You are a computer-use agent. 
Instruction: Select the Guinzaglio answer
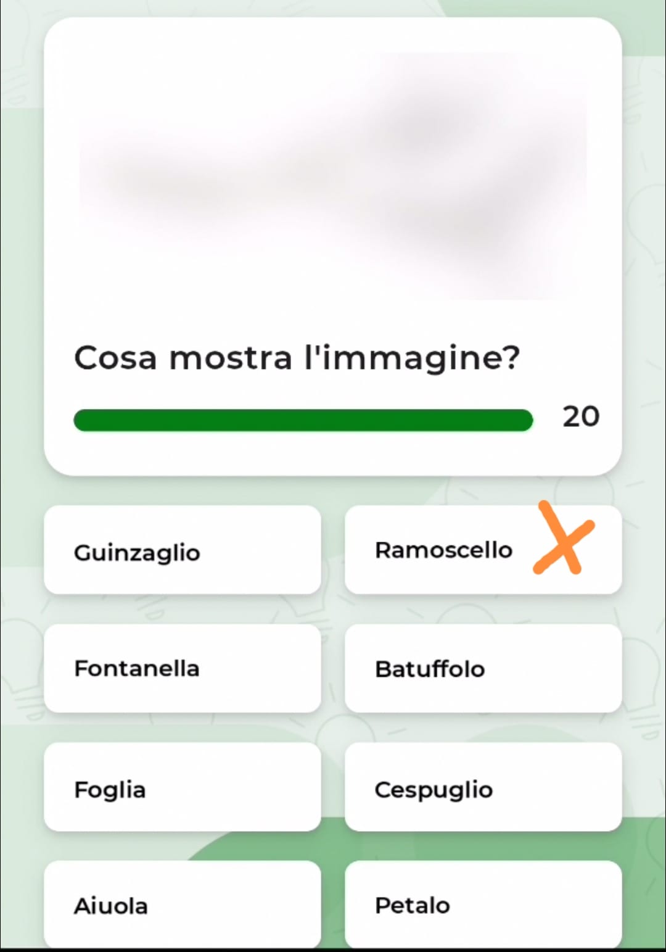click(x=182, y=550)
